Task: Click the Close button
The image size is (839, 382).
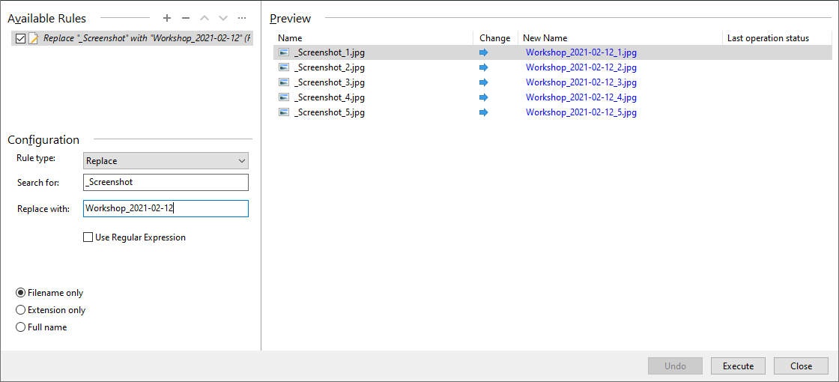Action: click(x=801, y=366)
